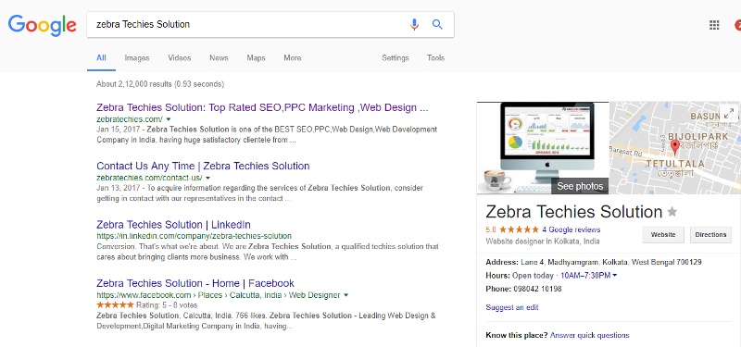Click the red location pin on map
The image size is (741, 347).
pyautogui.click(x=675, y=148)
